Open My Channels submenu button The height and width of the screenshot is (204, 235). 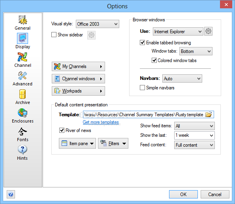[78, 66]
